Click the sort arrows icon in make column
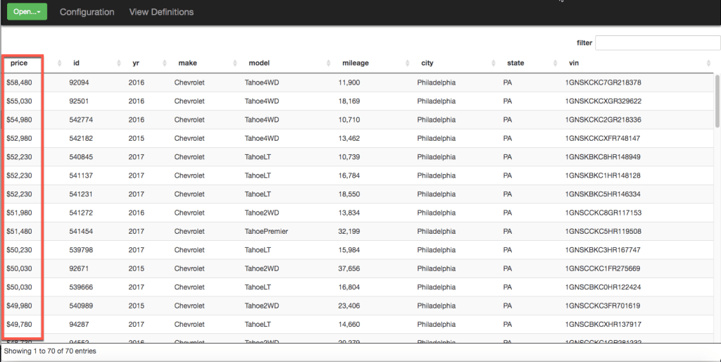This screenshot has height=362, width=721. (x=234, y=63)
